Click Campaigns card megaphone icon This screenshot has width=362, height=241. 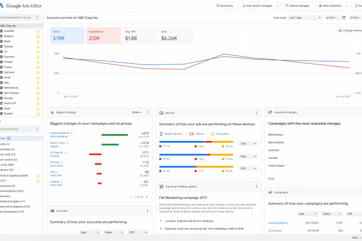tap(270, 192)
